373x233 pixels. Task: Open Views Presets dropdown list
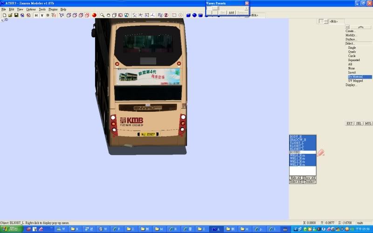(247, 8)
